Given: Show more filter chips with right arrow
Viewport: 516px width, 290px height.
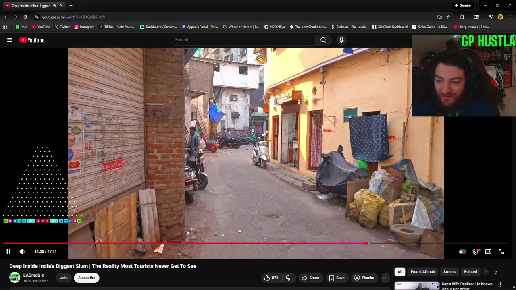Looking at the screenshot, I should click(x=496, y=272).
